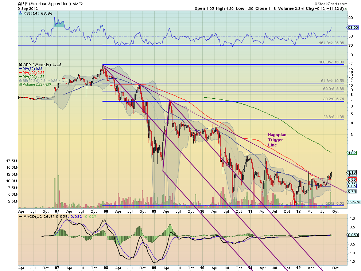
Task: Click the 161.8%: 26.86 Fibonacci label
Action: (331, 43)
